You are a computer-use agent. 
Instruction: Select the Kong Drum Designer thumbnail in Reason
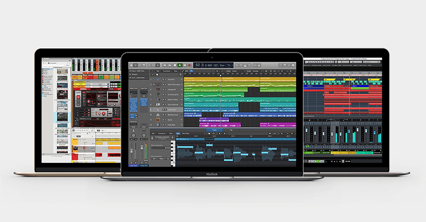coord(62,72)
